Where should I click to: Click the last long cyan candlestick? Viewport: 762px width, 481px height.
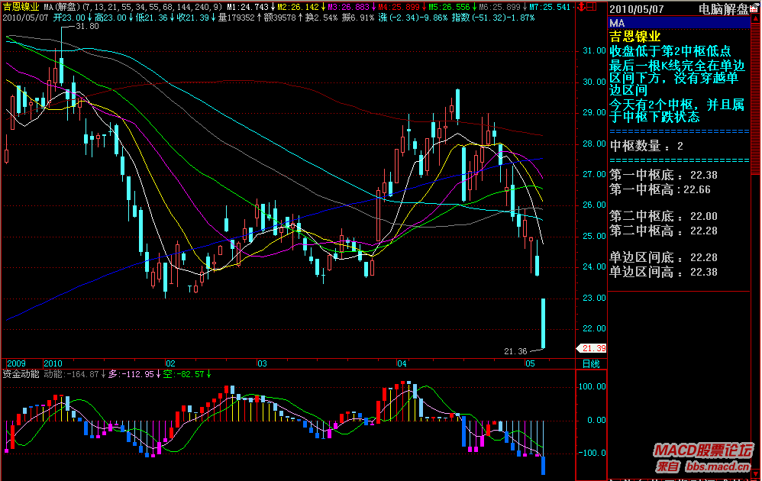coord(544,323)
